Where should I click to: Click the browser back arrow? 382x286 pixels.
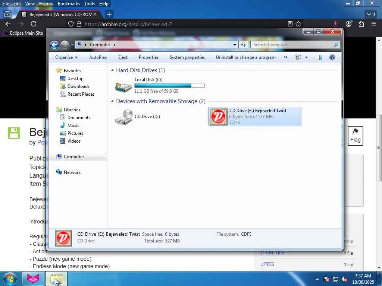pos(8,24)
